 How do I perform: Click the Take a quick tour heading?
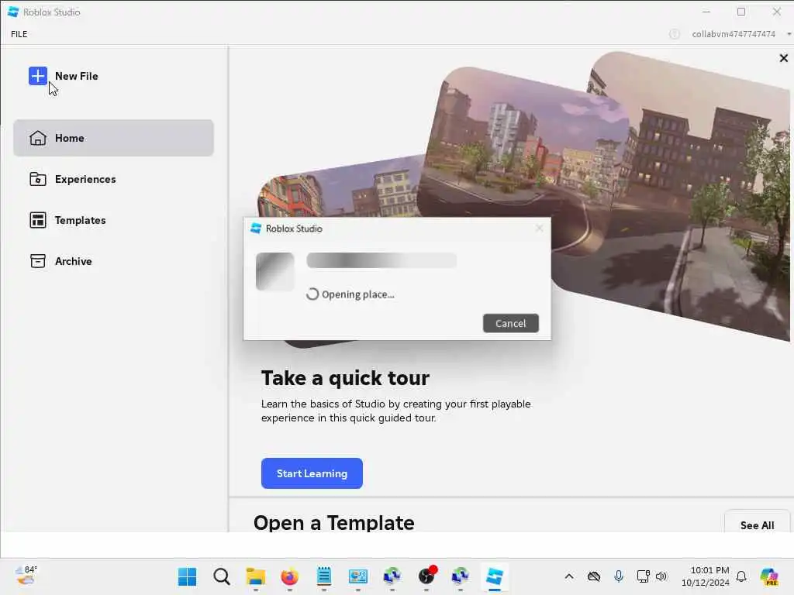pyautogui.click(x=345, y=378)
